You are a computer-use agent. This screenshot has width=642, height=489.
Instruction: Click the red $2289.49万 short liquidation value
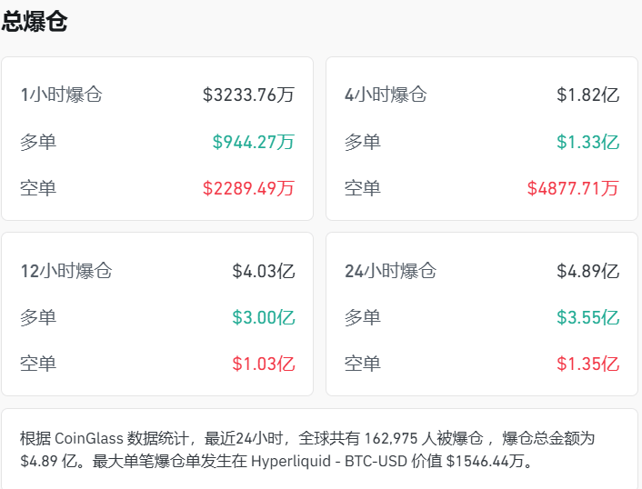pos(248,188)
